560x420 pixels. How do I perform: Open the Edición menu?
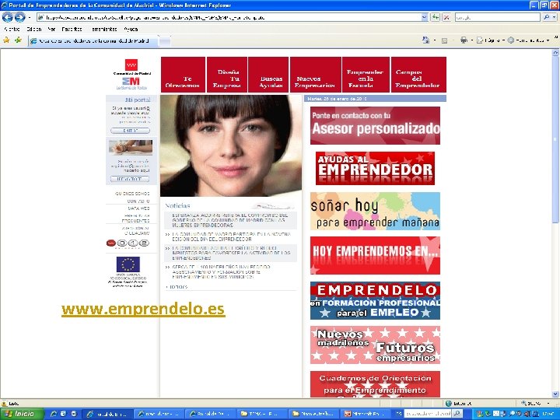click(x=34, y=30)
